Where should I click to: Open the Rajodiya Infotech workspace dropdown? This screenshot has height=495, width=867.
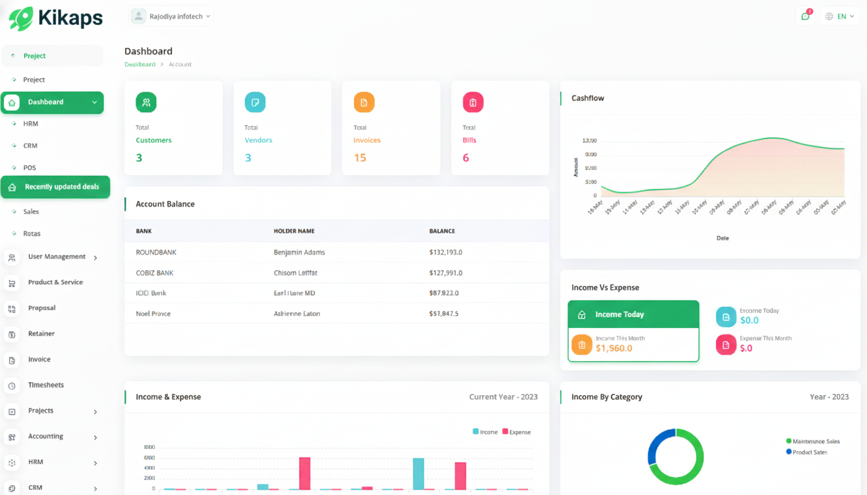[x=170, y=15]
